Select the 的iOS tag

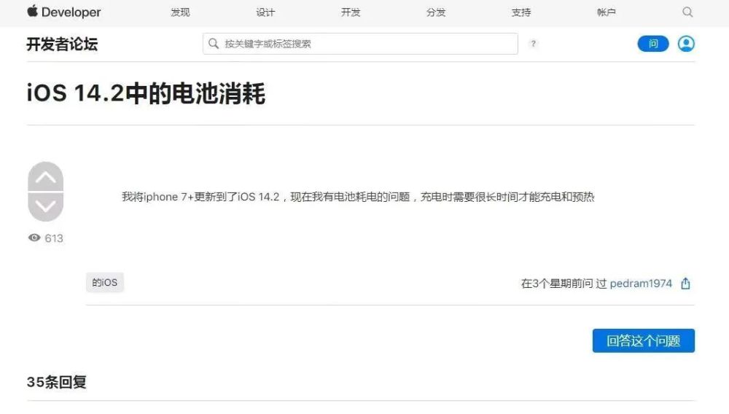104,283
